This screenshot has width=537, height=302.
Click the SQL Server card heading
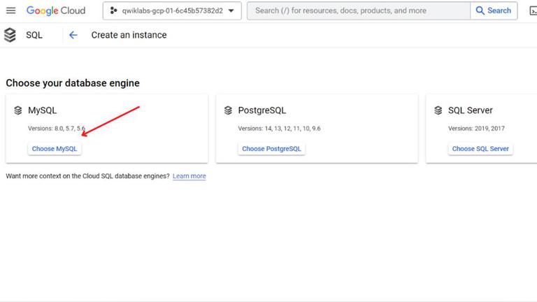tap(471, 110)
